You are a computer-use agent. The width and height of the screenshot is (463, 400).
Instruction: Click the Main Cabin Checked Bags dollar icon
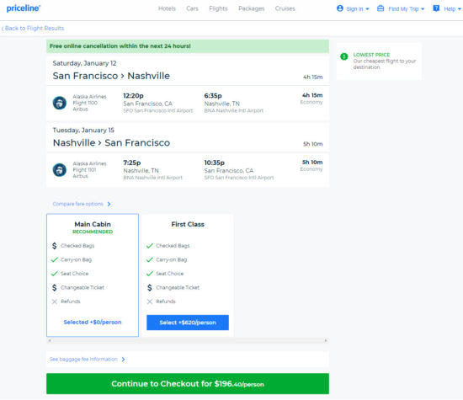point(55,246)
